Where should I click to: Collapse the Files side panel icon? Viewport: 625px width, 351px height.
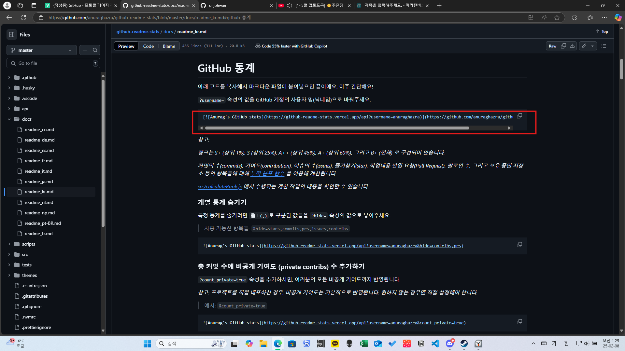[x=12, y=34]
